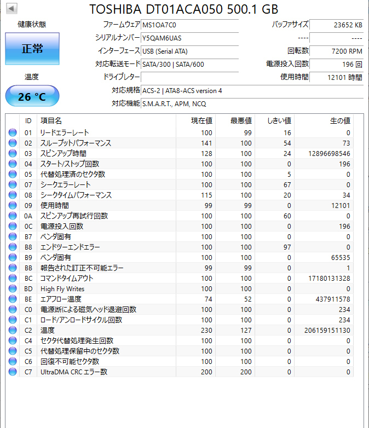
Task: Click the features field S.M.A.R.T., APM, NCQ
Action: click(252, 103)
